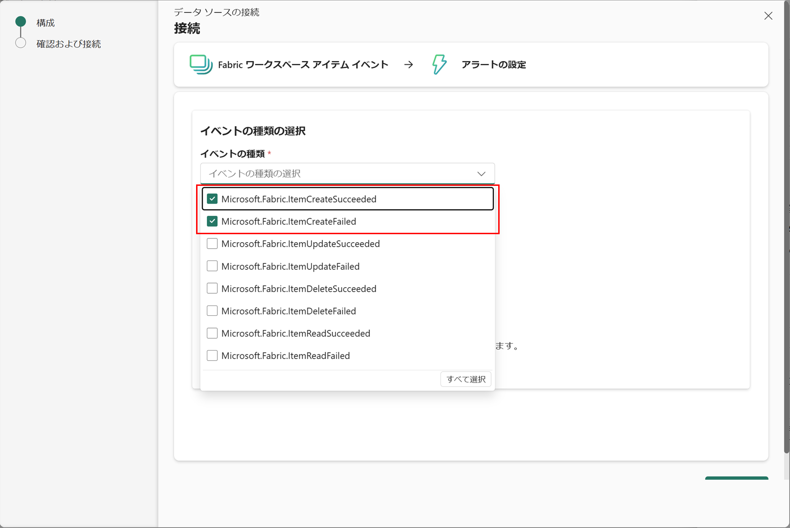Screen dimensions: 790x528
Task: Click the Fabric ワークスペース アイテム イベント label
Action: 303,65
